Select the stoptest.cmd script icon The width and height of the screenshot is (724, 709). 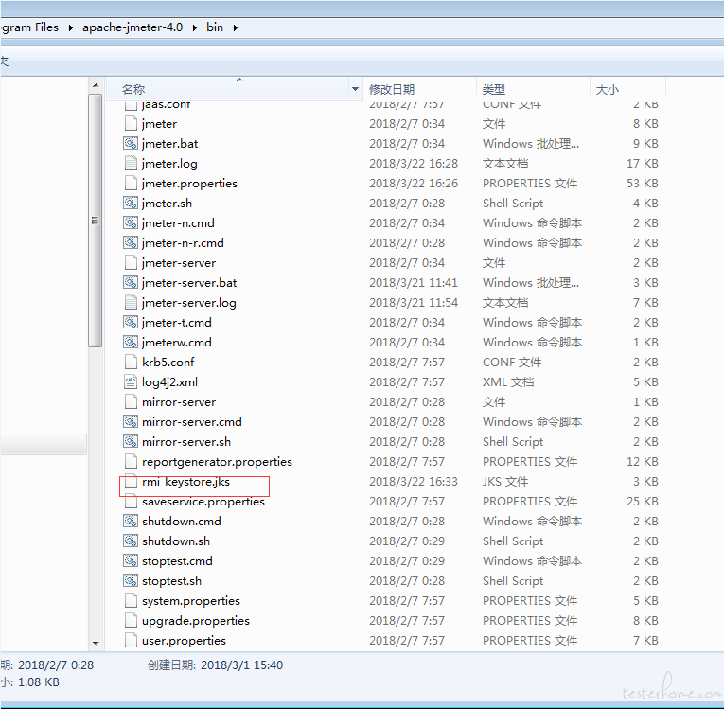pyautogui.click(x=131, y=561)
